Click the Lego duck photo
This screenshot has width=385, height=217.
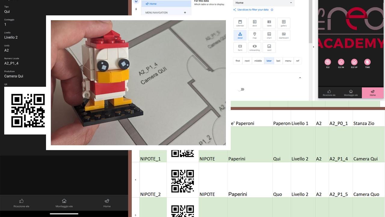click(x=138, y=83)
